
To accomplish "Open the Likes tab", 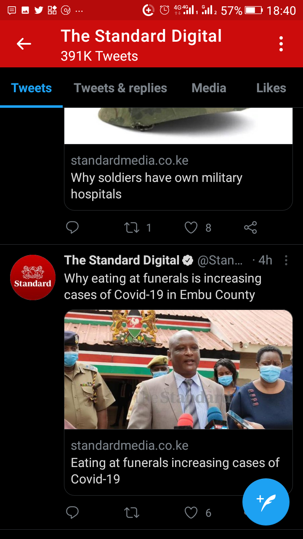I will coord(271,88).
